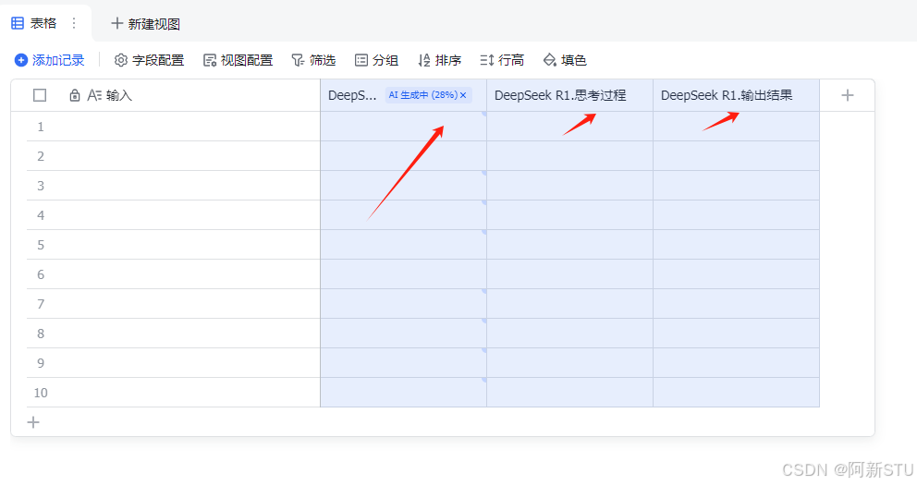This screenshot has height=486, width=917.
Task: Select the truncated DeepS... column header
Action: click(x=352, y=95)
